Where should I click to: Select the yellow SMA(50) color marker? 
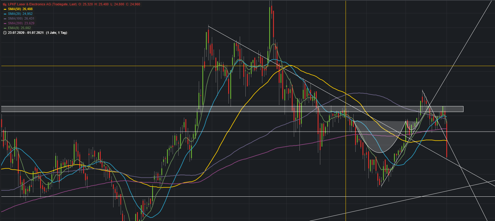coord(5,9)
